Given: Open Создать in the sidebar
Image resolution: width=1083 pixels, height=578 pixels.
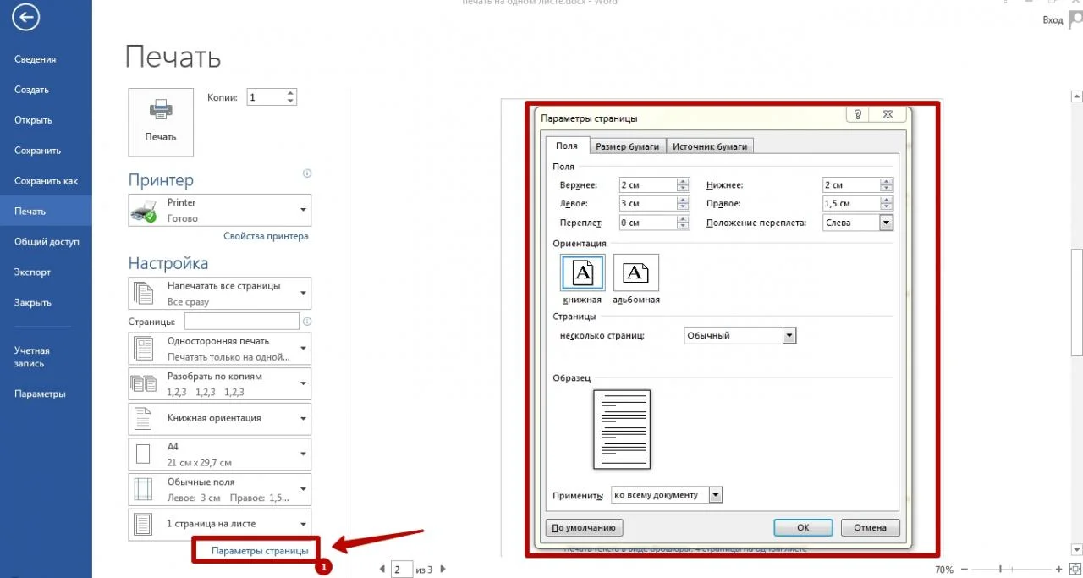Looking at the screenshot, I should 46,90.
